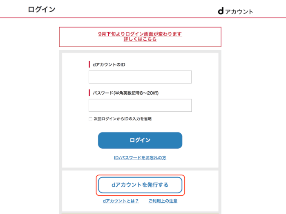Click the red marker beside パスワード label
This screenshot has width=286, height=214.
click(89, 93)
